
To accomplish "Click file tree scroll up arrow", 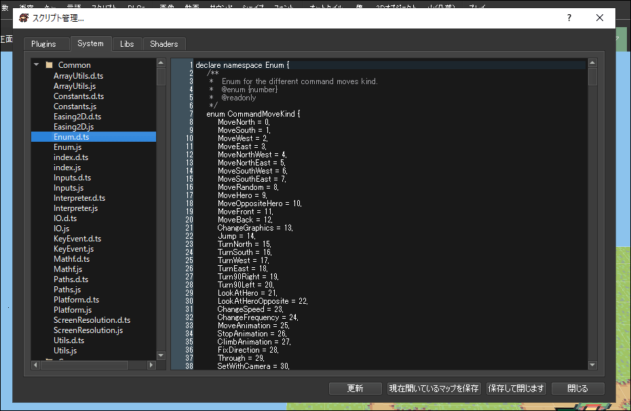I will [161, 63].
